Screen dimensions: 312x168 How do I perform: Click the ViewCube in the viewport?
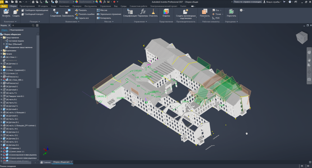(x=302, y=37)
